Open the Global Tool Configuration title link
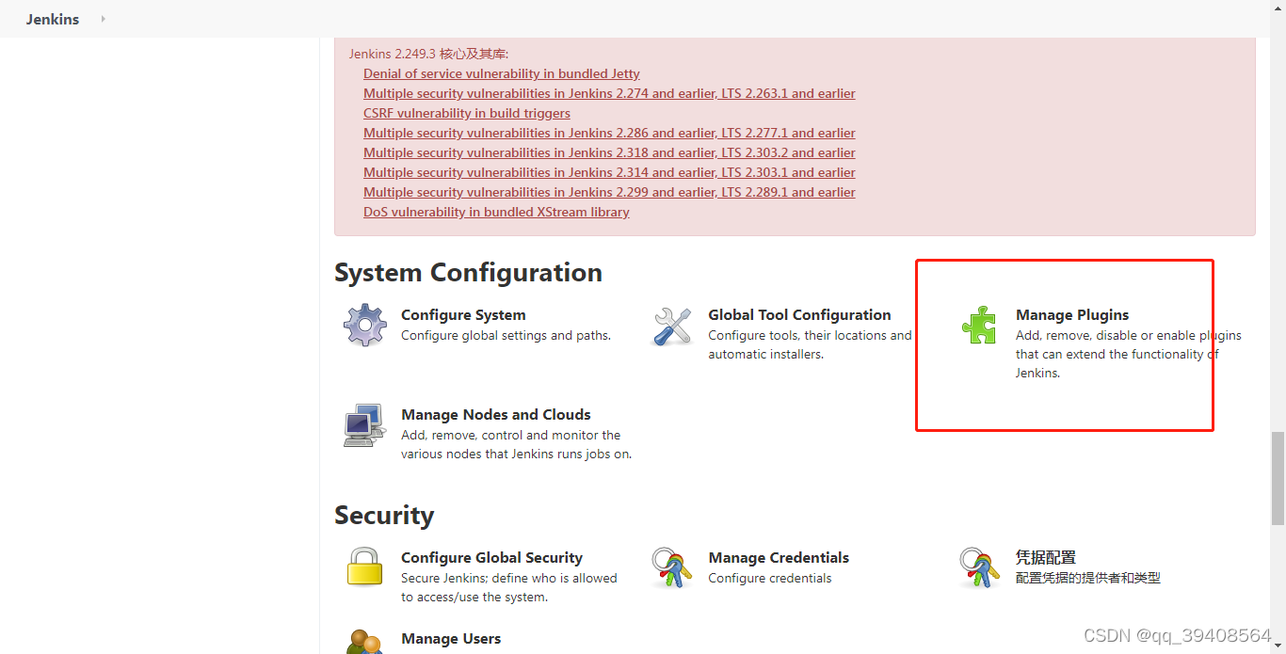Image resolution: width=1286 pixels, height=654 pixels. point(799,315)
